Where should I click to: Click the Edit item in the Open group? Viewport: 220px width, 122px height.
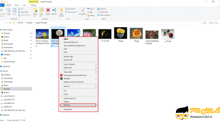(90, 12)
